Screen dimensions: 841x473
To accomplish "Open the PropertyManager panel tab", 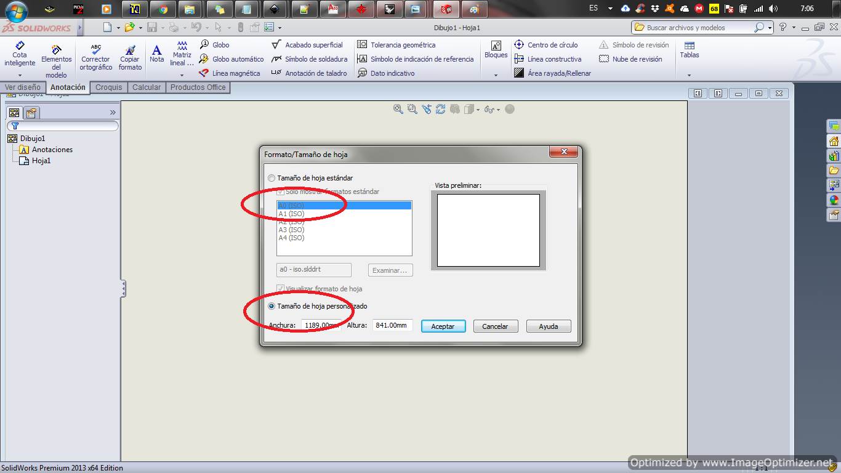I will click(31, 112).
